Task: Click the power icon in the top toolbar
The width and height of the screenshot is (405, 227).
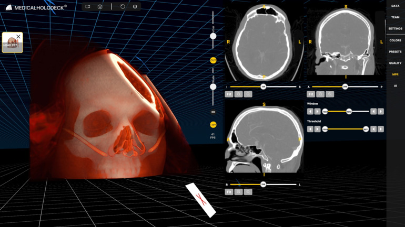Action: click(135, 6)
